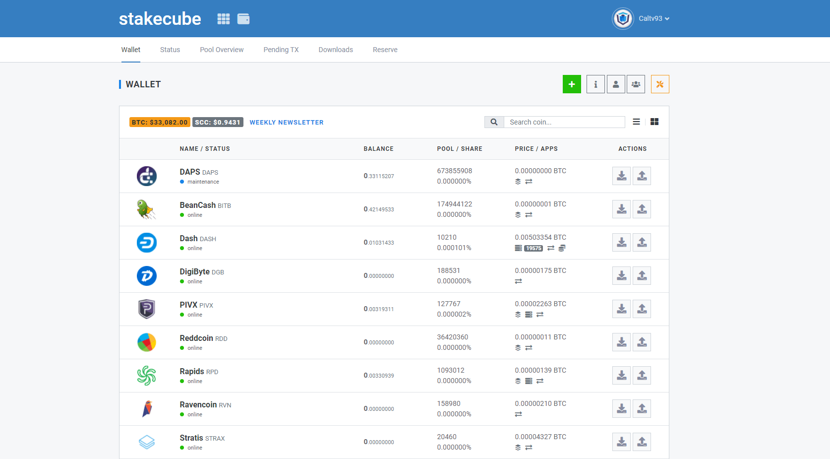
Task: Click the green plus add button
Action: point(572,84)
